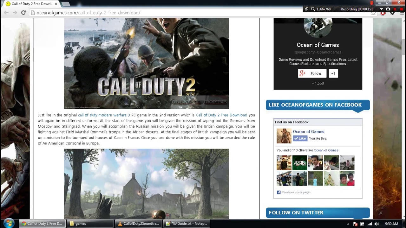Open the Ocean of Games Facebook page name

309,132
